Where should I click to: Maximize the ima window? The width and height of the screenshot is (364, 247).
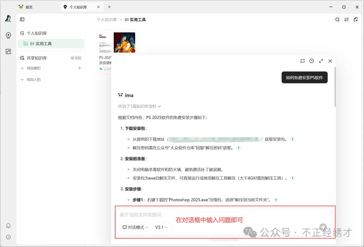(x=344, y=7)
